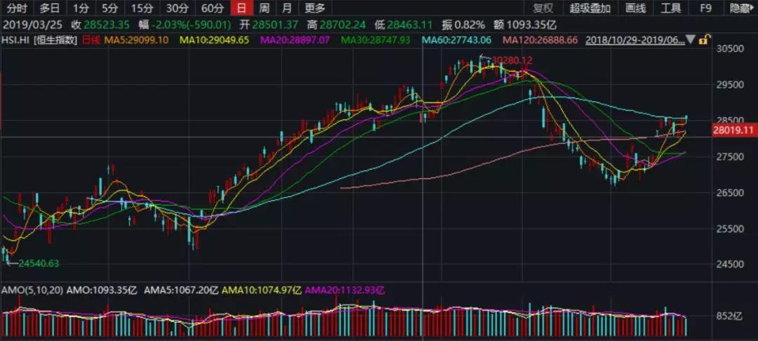Click the closing price 28523.35
Image resolution: width=758 pixels, height=341 pixels.
click(107, 25)
